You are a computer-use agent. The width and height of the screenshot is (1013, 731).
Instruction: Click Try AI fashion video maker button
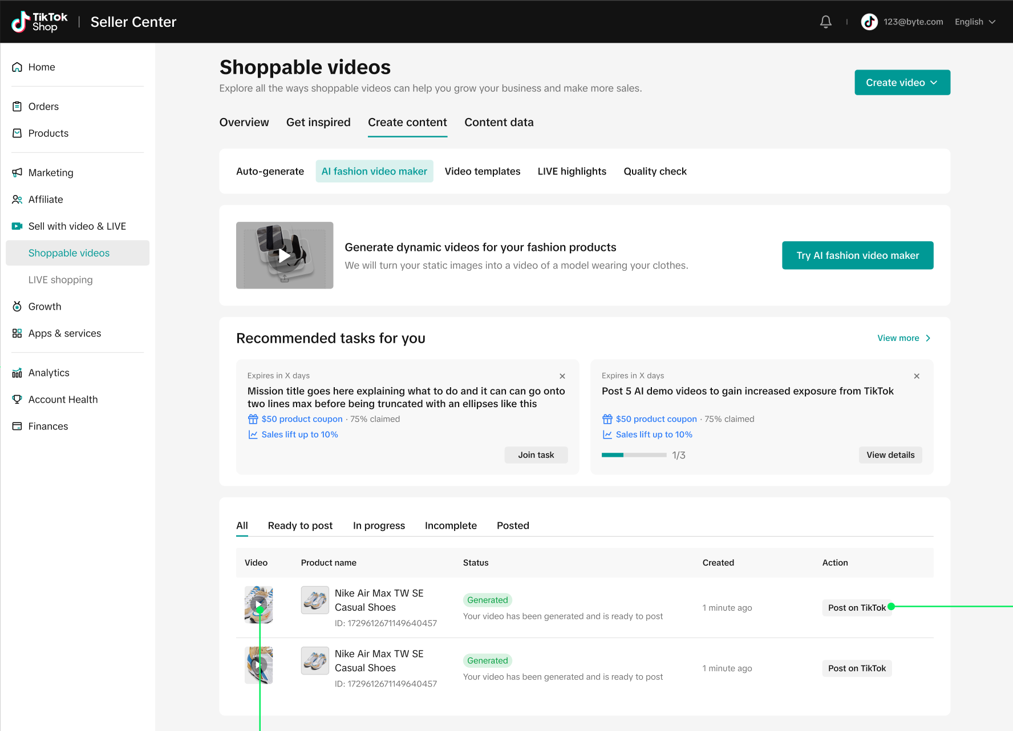click(857, 255)
